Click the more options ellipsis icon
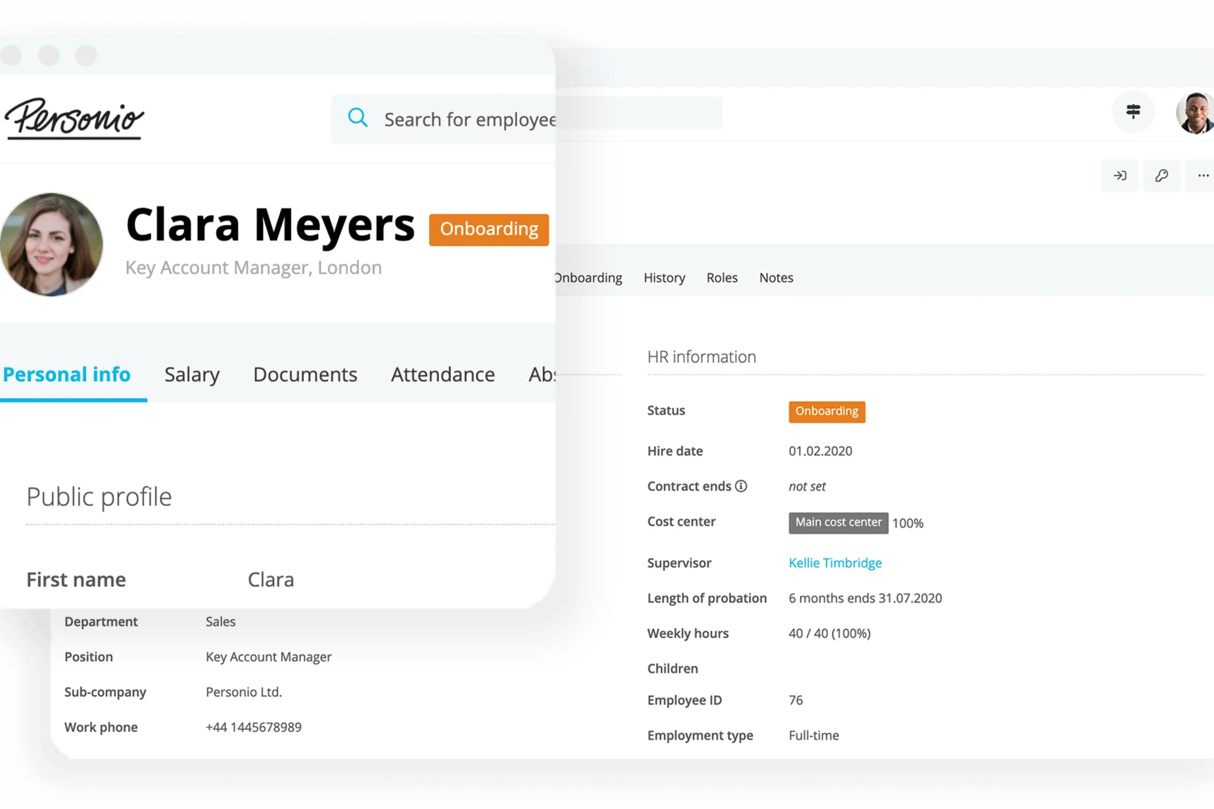Image resolution: width=1214 pixels, height=809 pixels. tap(1202, 175)
